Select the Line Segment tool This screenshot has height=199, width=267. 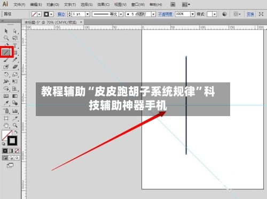(x=6, y=52)
